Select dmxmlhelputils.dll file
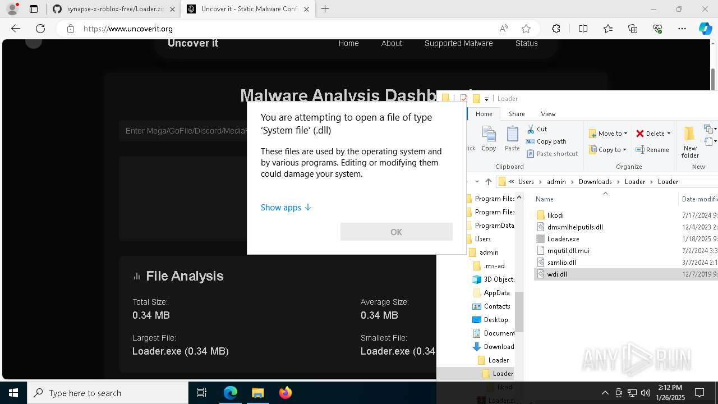 tap(575, 227)
